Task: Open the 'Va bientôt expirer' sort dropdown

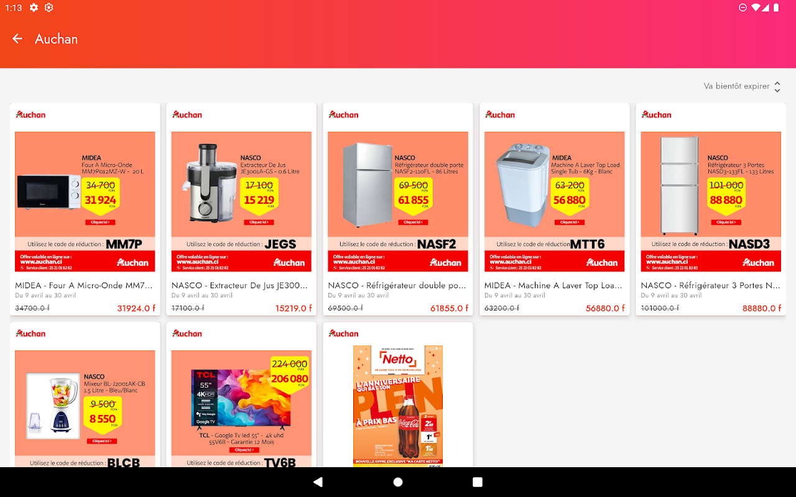Action: pos(742,86)
